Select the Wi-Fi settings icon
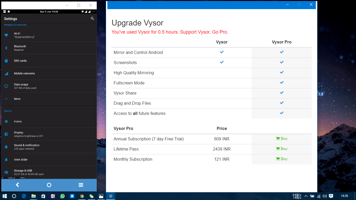356x200 pixels. coord(6,35)
